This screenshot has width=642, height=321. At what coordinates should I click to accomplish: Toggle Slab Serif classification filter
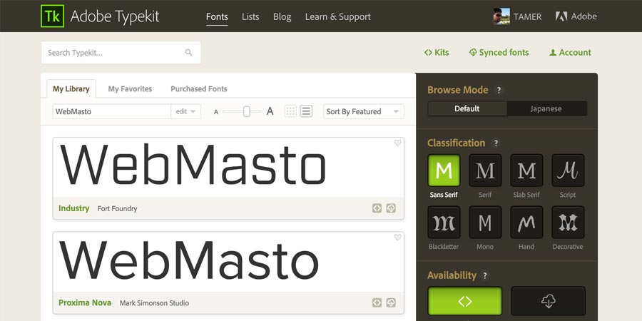pyautogui.click(x=526, y=170)
